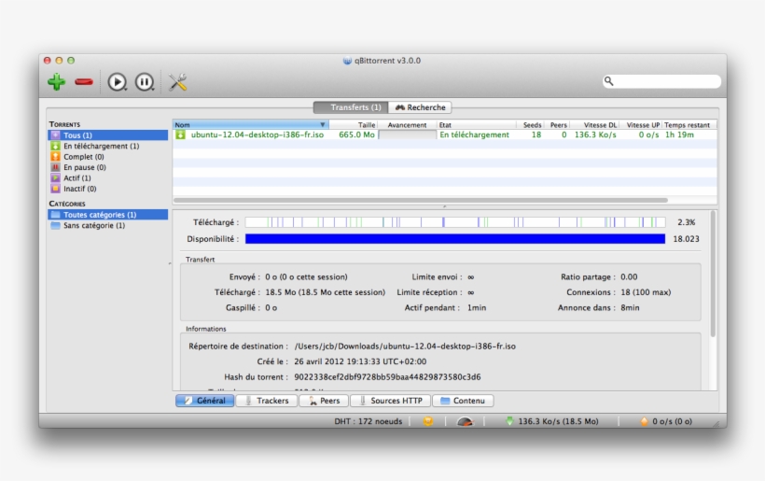This screenshot has width=765, height=481.
Task: Sort by the Temps restant column header
Action: (x=689, y=125)
